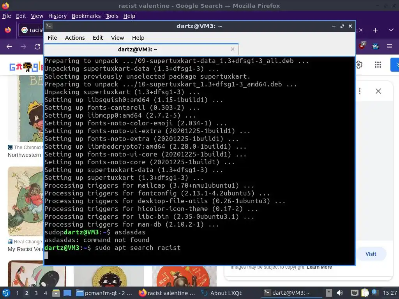Switch to virtual desktop 1

(17, 293)
